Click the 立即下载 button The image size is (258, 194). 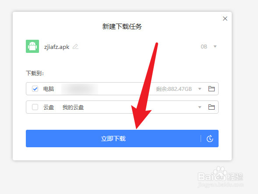coord(113,139)
